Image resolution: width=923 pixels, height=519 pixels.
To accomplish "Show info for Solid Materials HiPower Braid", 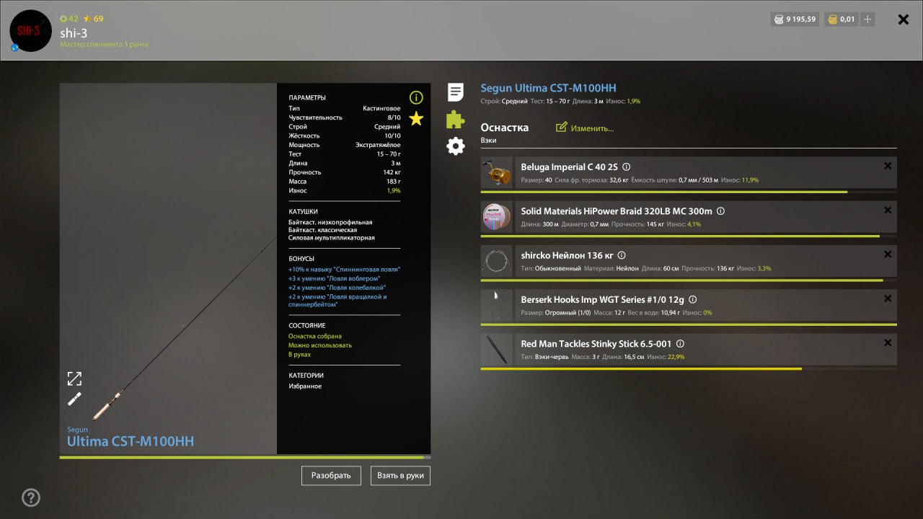I will click(720, 212).
